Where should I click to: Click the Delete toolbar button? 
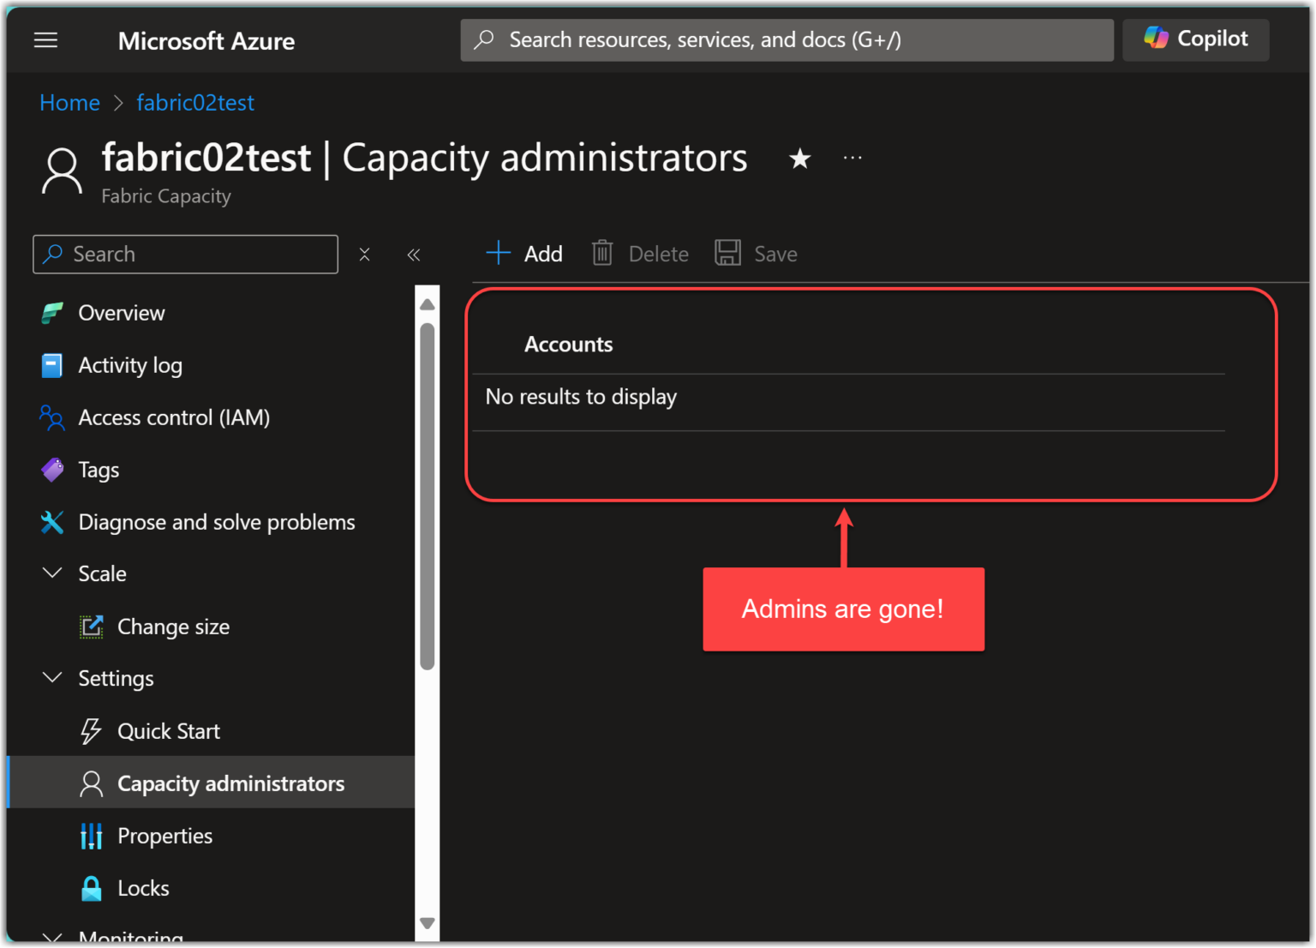[640, 254]
